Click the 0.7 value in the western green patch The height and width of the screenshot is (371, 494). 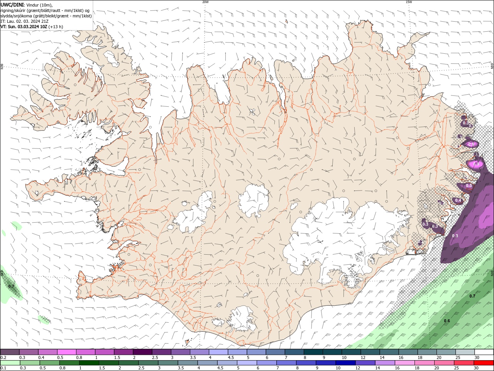coord(11,286)
